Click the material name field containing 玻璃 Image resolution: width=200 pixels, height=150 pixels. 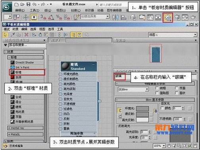pyautogui.click(x=120, y=77)
